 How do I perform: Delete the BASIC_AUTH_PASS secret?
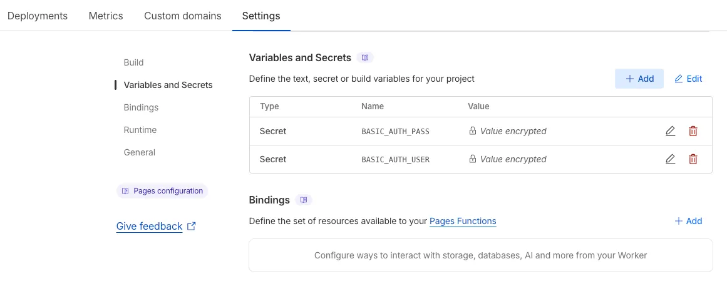tap(693, 131)
